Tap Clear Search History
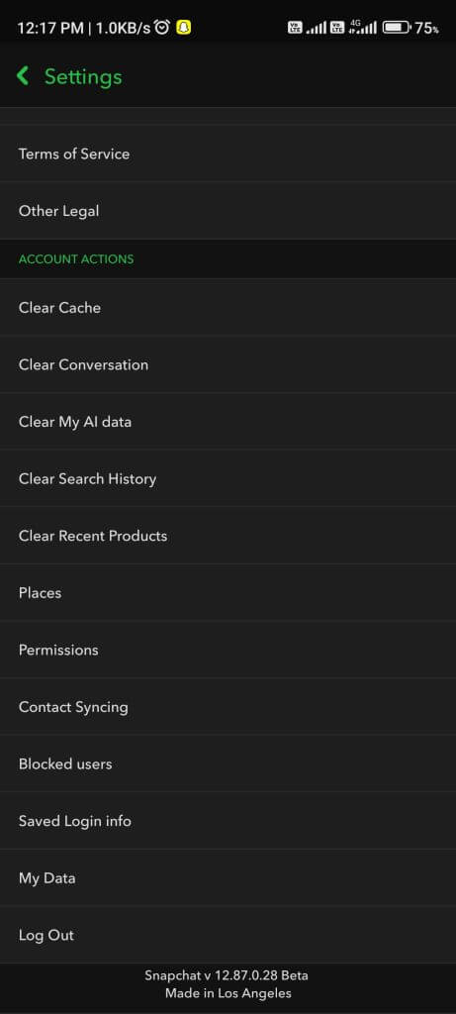 coord(228,478)
